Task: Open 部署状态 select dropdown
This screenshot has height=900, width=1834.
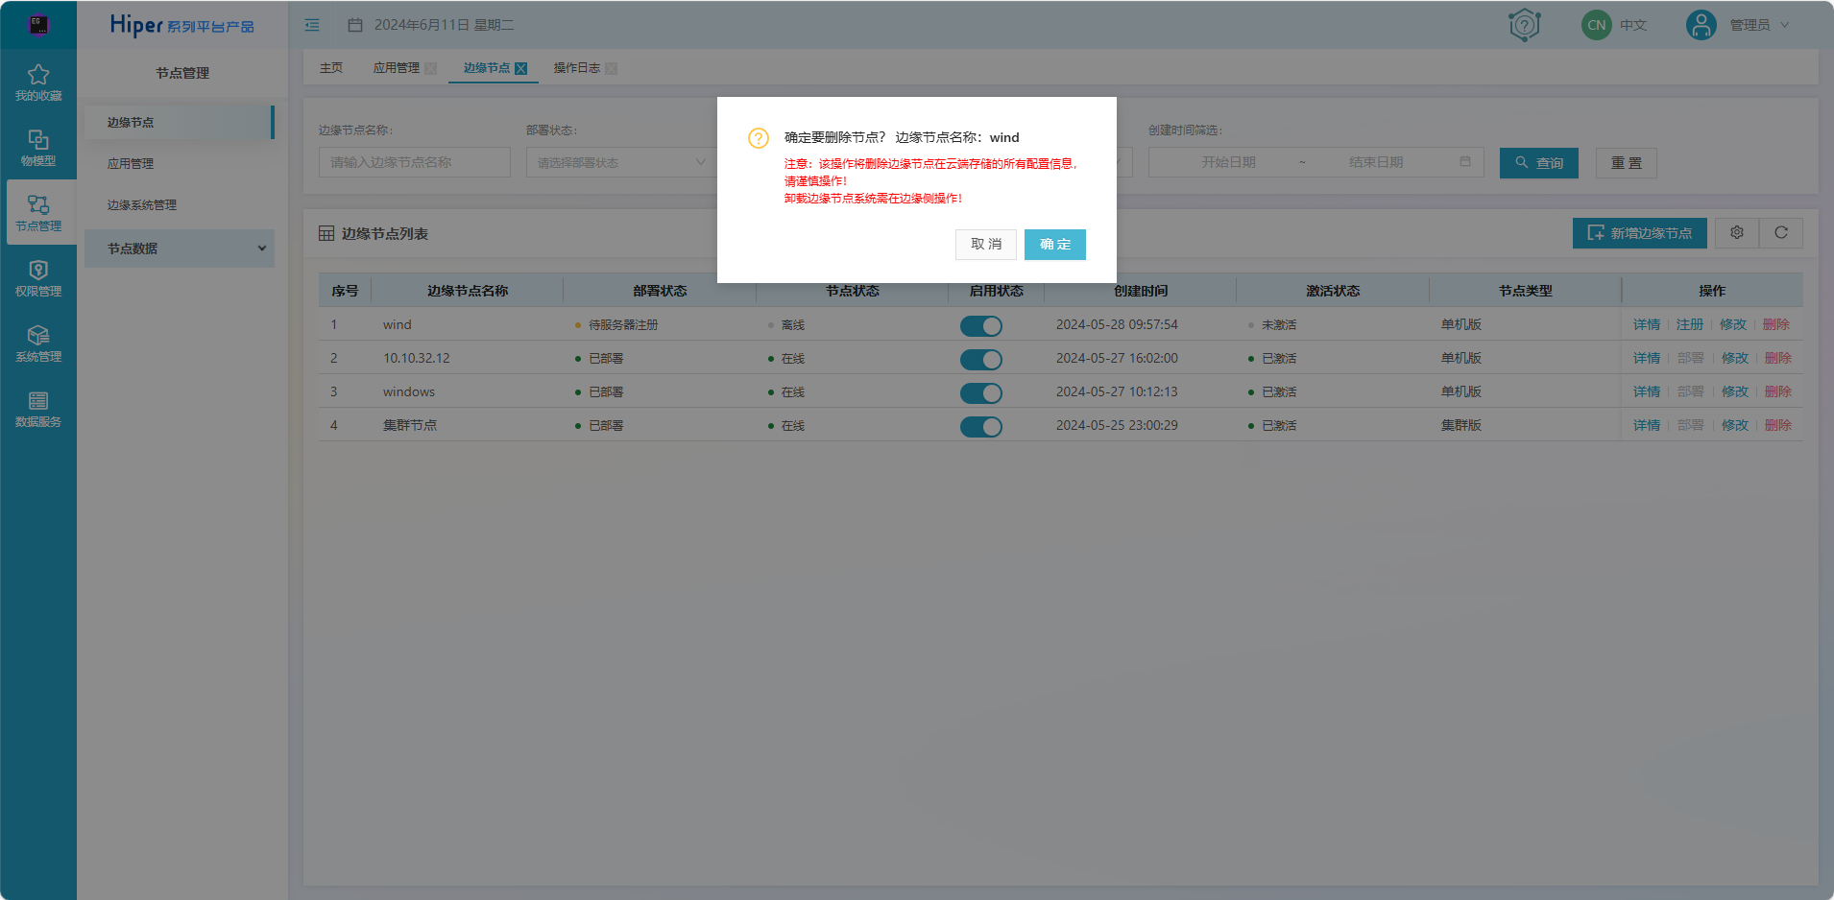Action: (621, 162)
